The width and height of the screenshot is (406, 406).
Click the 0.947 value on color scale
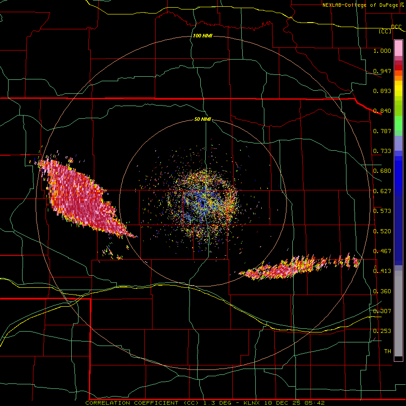pos(382,71)
